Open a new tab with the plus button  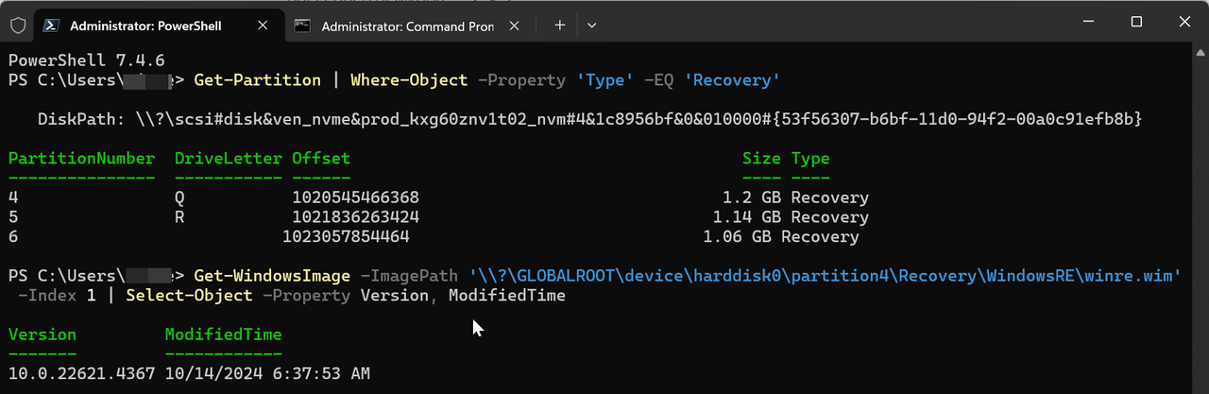559,26
